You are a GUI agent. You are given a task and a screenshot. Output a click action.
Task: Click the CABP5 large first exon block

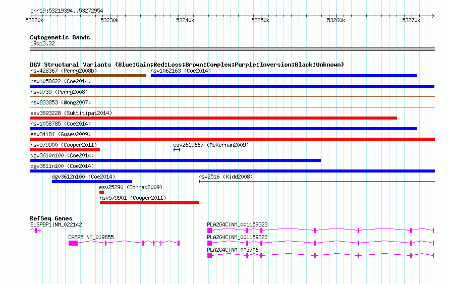click(73, 243)
